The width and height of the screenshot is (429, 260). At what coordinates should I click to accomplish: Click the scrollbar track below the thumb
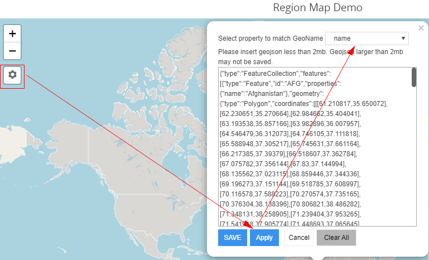414,167
